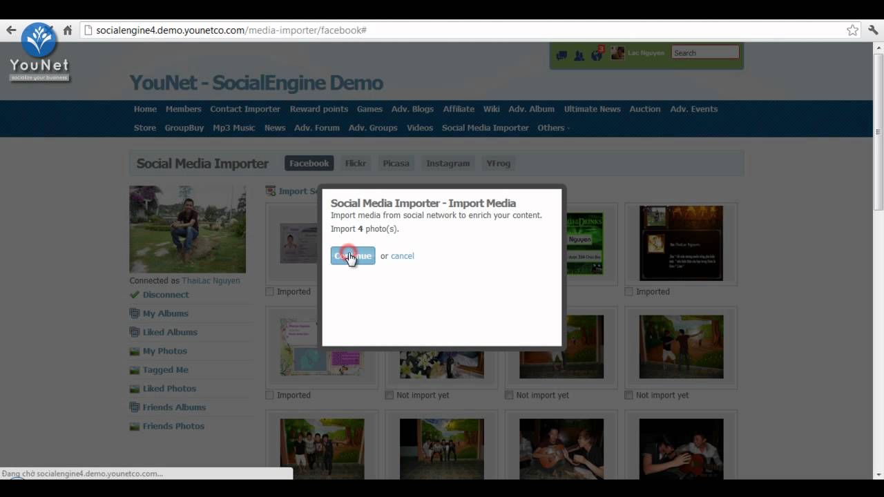Click the My Albums sidebar icon
This screenshot has height=497, width=884.
[135, 313]
